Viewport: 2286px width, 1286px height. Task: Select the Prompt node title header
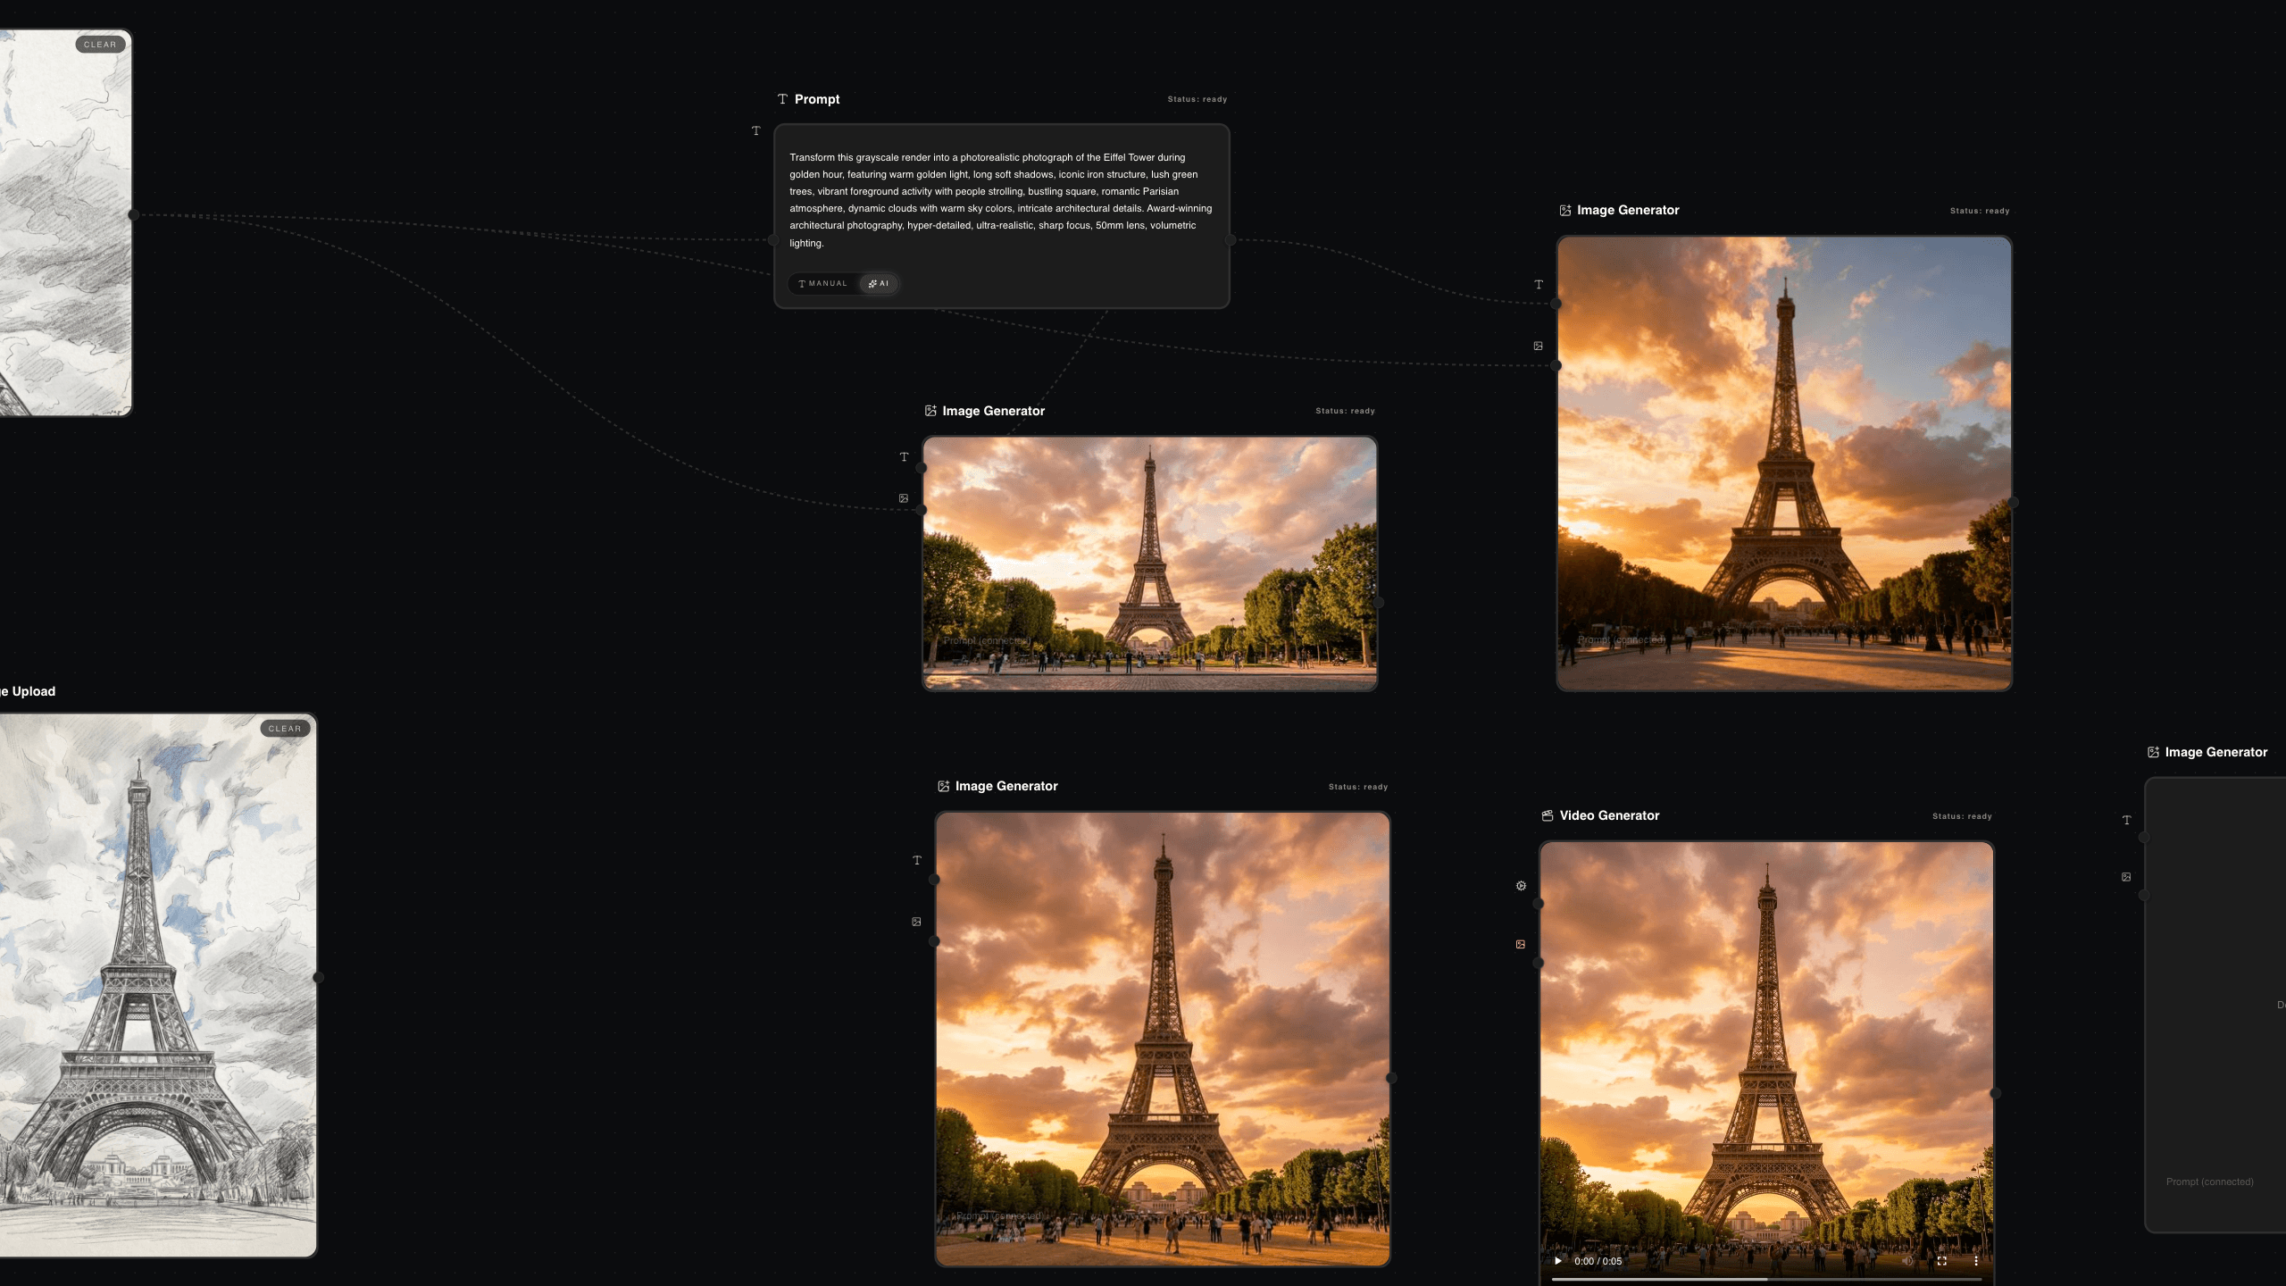[816, 99]
